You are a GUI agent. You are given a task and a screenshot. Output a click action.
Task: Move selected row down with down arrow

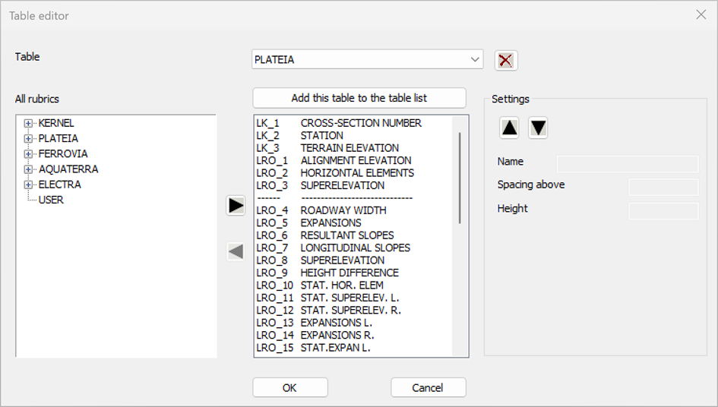point(538,128)
